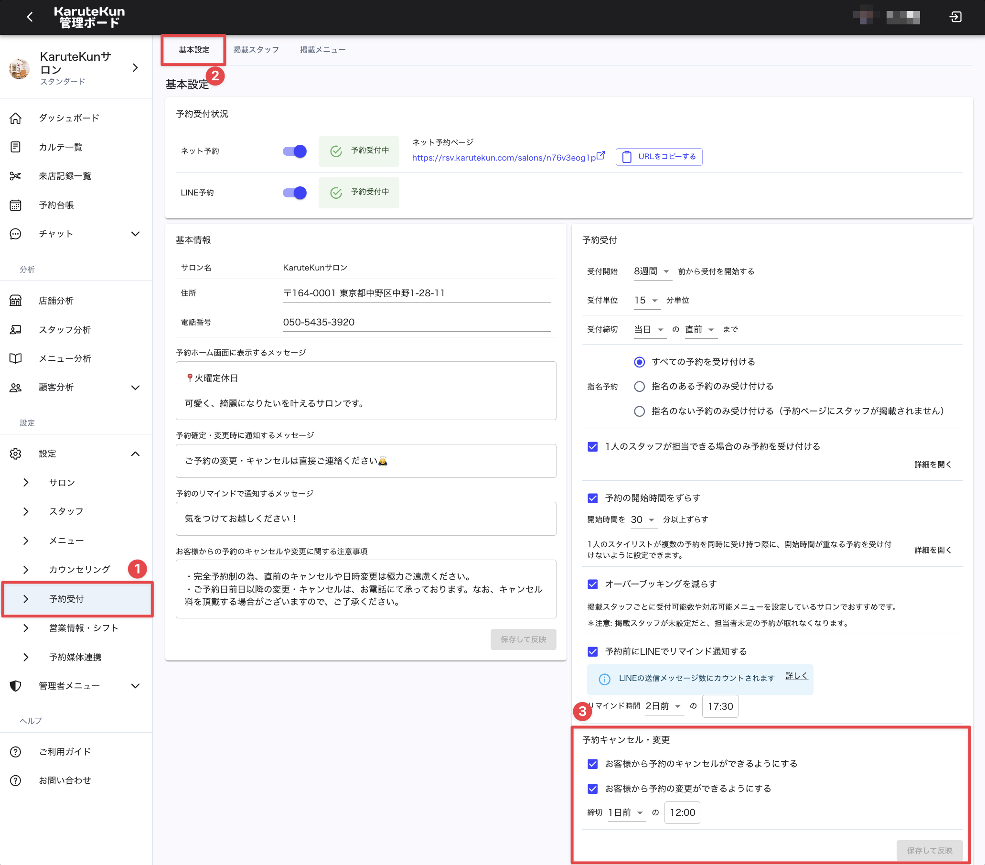Open the usage guide help icon
Viewport: 985px width, 865px height.
click(15, 752)
